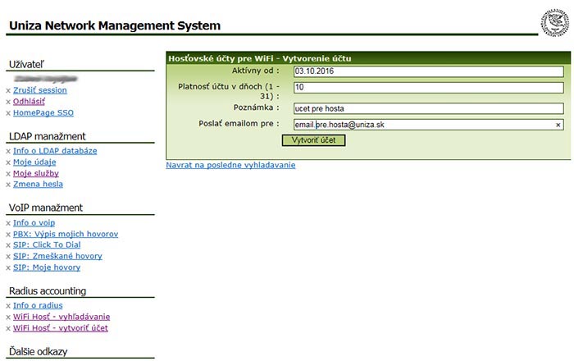Open SIP: Click To Dial

(47, 245)
